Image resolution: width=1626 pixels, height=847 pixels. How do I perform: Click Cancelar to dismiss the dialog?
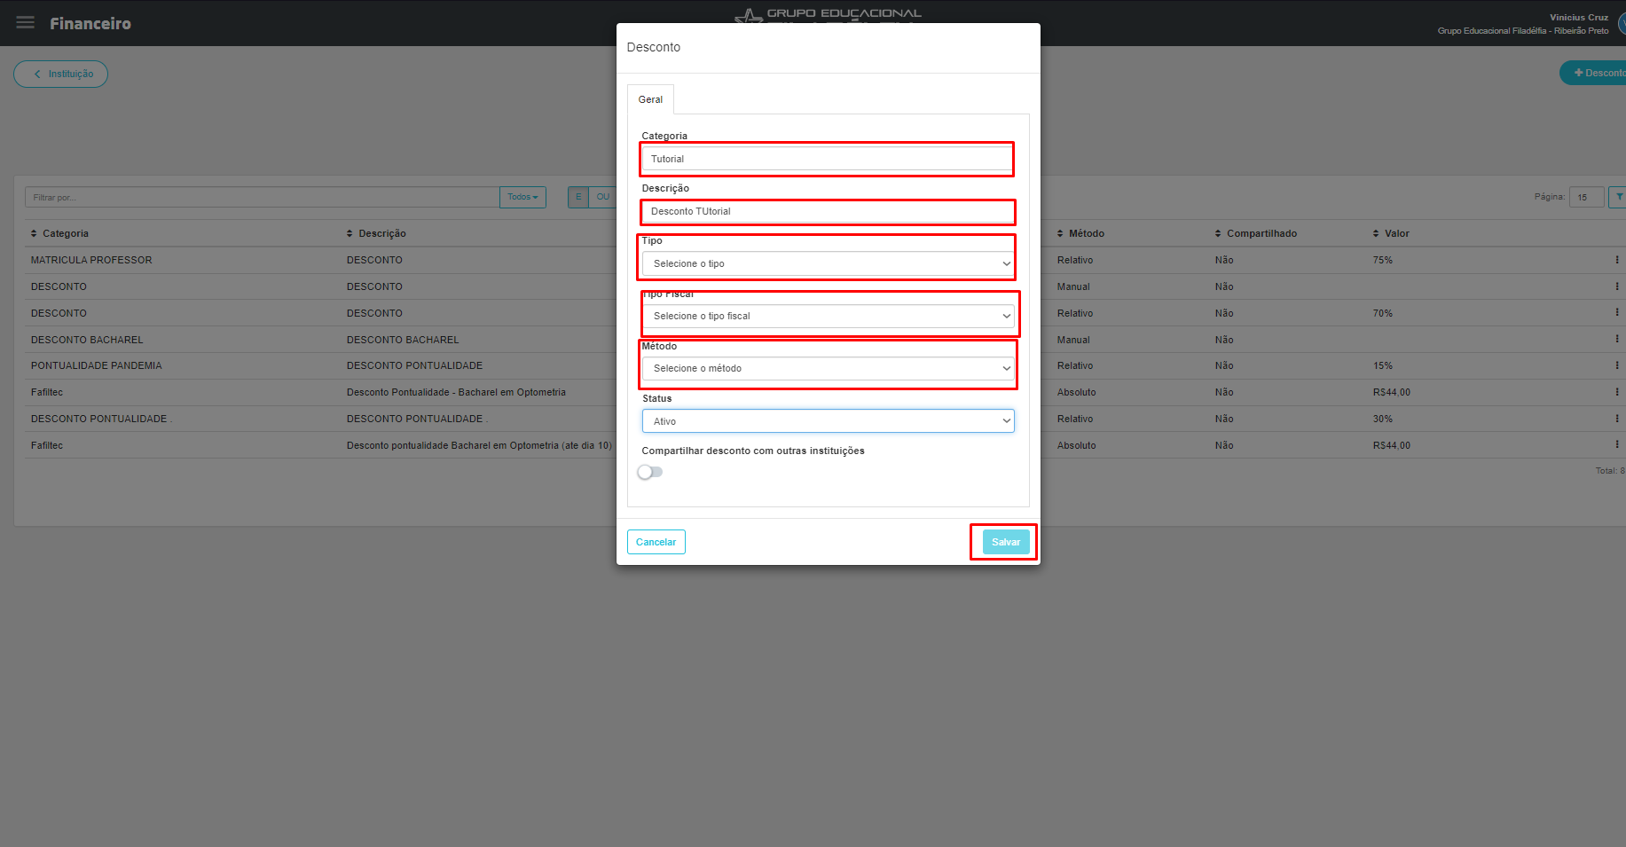click(x=656, y=542)
